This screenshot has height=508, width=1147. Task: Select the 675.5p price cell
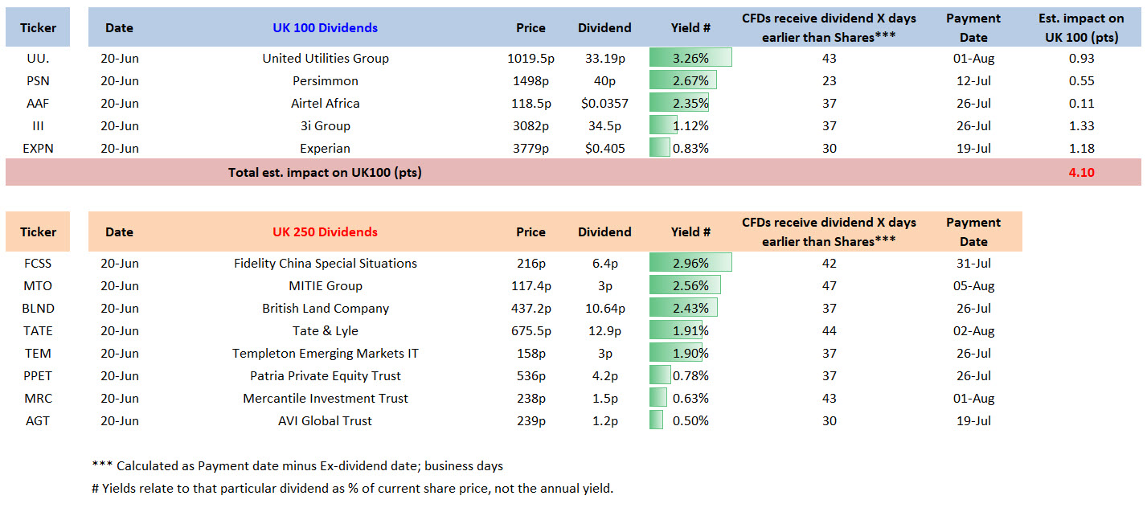[530, 331]
